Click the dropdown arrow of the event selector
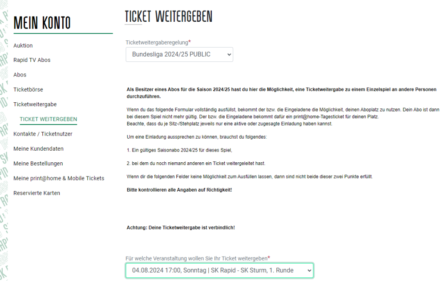 click(307, 270)
